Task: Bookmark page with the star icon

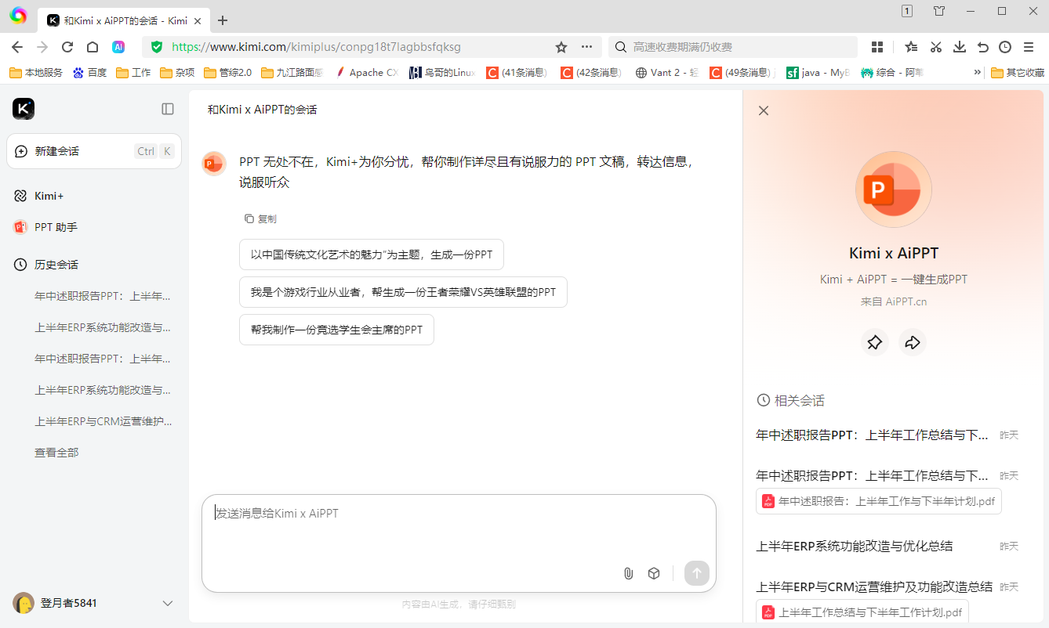Action: point(561,47)
